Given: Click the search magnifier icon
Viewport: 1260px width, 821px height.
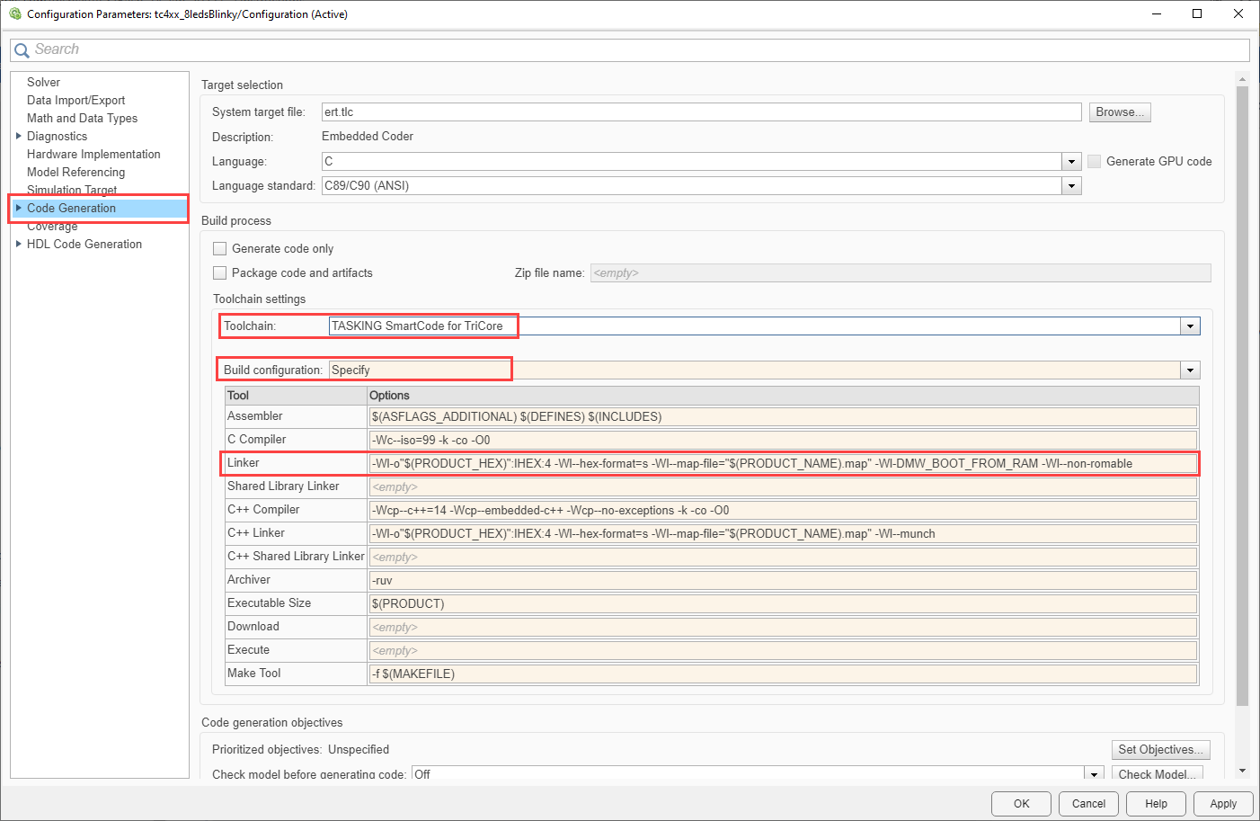Looking at the screenshot, I should pyautogui.click(x=22, y=49).
